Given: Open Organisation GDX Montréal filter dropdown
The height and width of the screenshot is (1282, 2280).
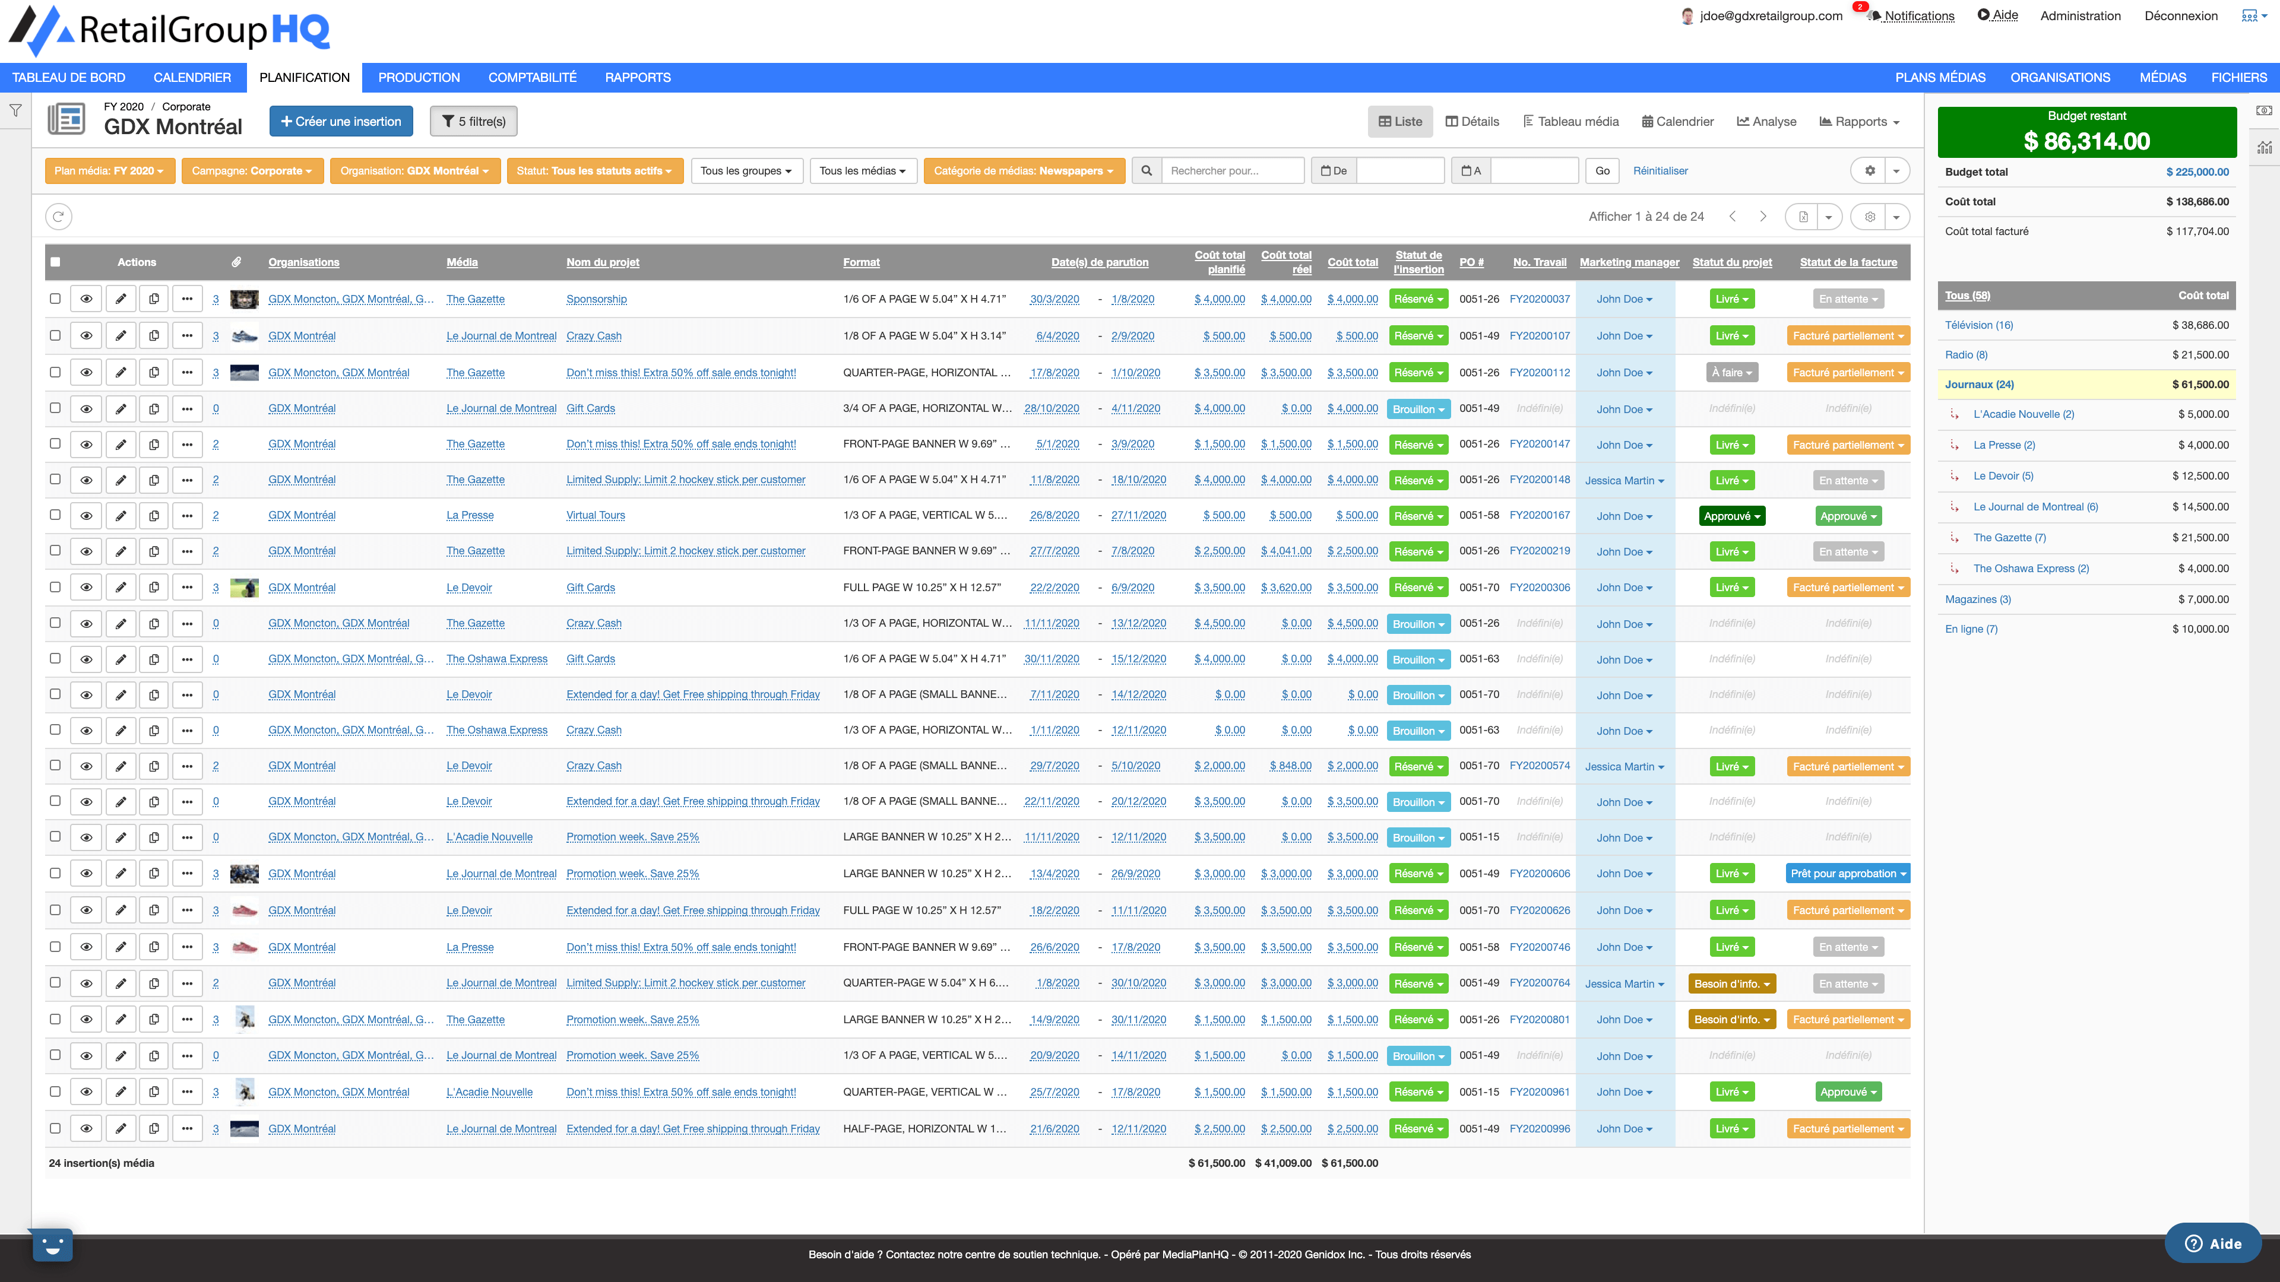Looking at the screenshot, I should pyautogui.click(x=414, y=171).
